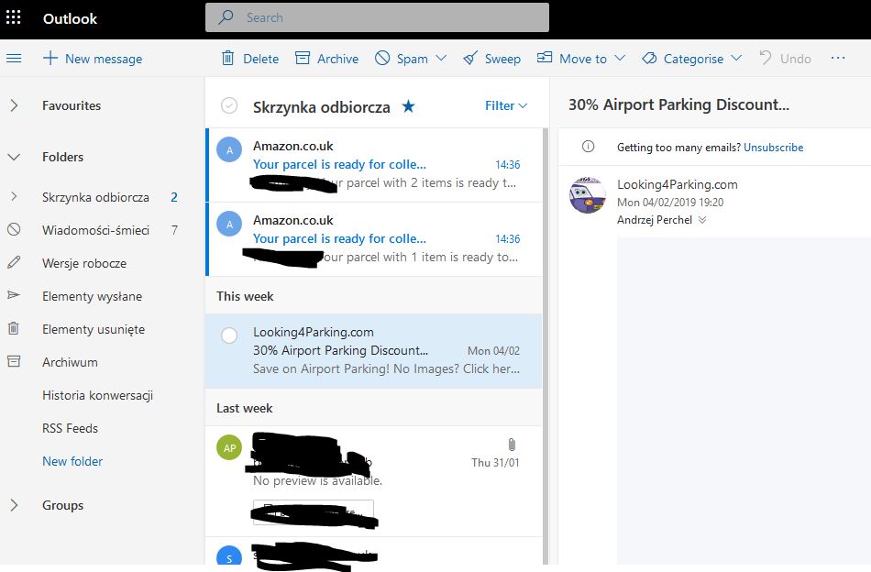The image size is (871, 572).
Task: Click the info icon beside Getting too many emails
Action: tap(588, 147)
